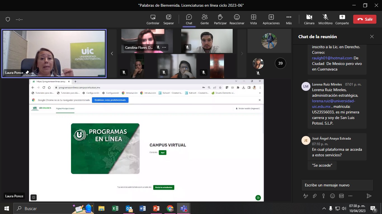The image size is (382, 214).
Task: Turn on the Cámara
Action: coord(309,20)
